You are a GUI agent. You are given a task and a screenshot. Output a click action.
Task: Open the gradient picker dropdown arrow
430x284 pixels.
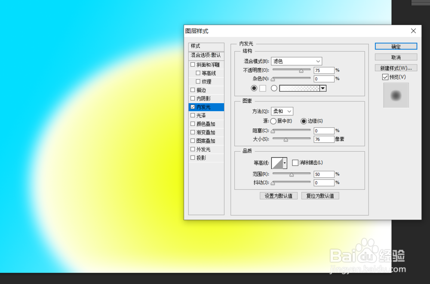click(x=323, y=88)
